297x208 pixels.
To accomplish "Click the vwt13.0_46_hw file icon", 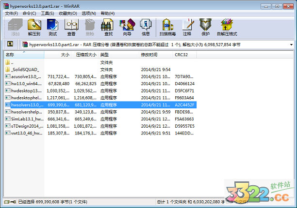I will (8, 133).
